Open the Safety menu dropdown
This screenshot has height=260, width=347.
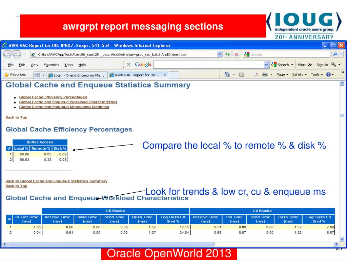(300, 74)
